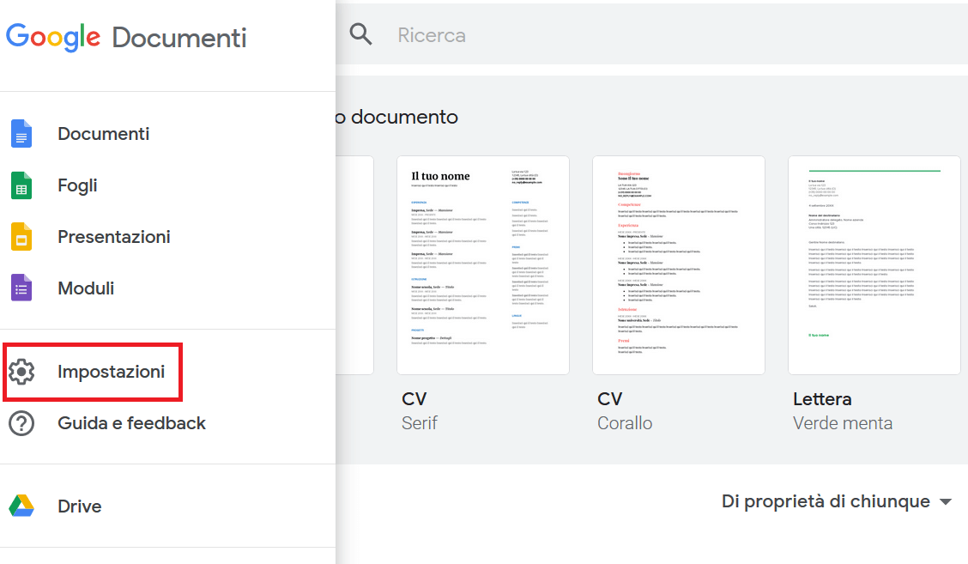The width and height of the screenshot is (968, 564).
Task: Click the blue Documenti file icon
Action: tap(21, 133)
